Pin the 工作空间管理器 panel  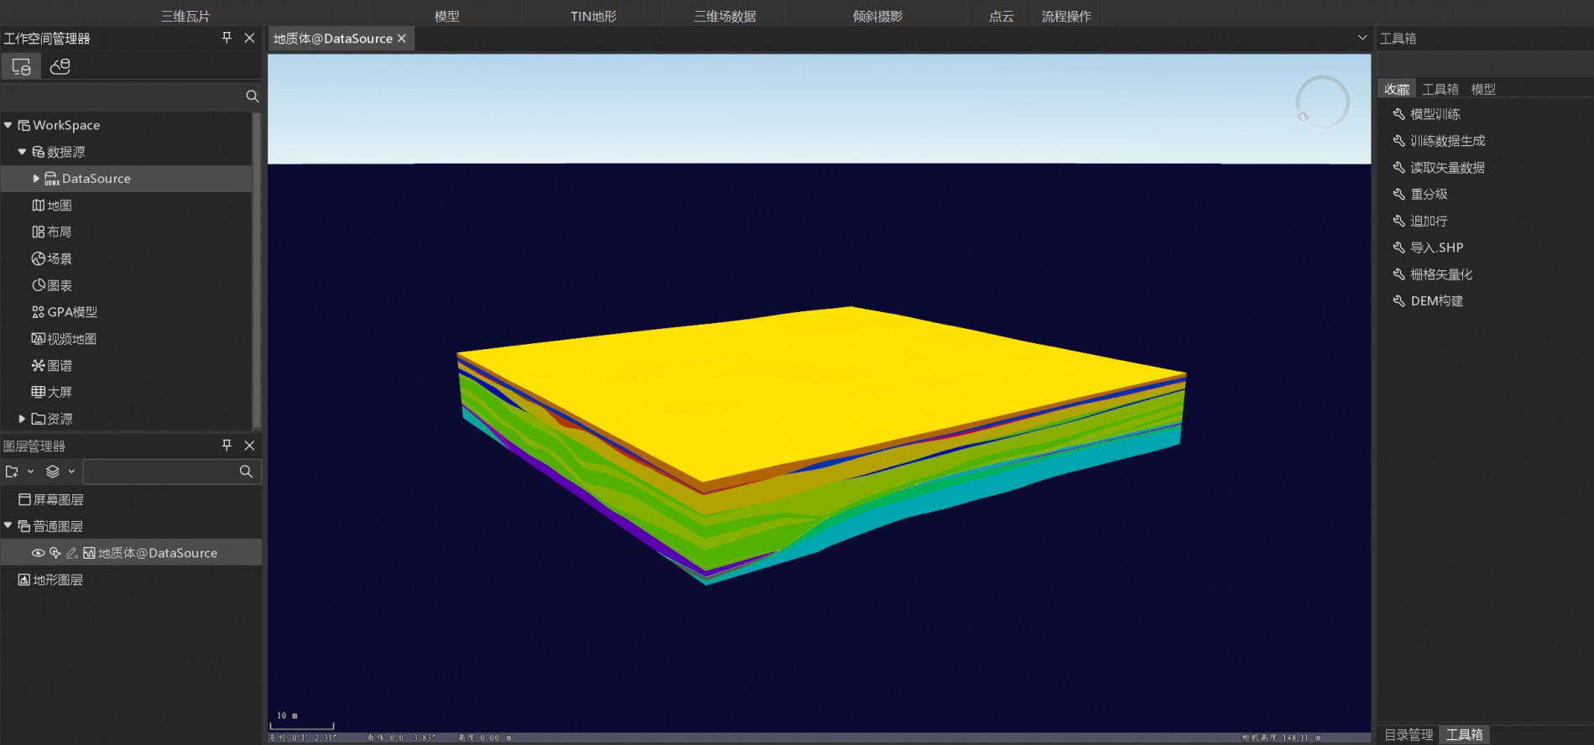(227, 38)
